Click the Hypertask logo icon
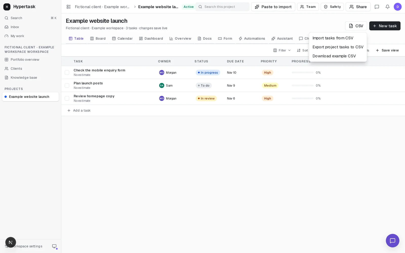The height and width of the screenshot is (253, 405). pyautogui.click(x=7, y=7)
